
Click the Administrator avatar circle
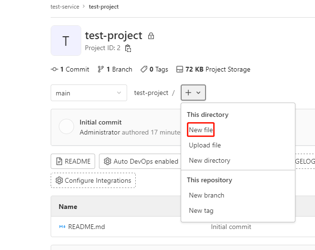click(66, 126)
